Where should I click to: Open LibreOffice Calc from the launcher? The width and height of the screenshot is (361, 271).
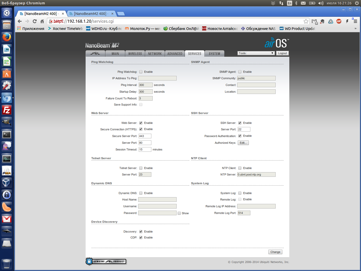coord(7,61)
